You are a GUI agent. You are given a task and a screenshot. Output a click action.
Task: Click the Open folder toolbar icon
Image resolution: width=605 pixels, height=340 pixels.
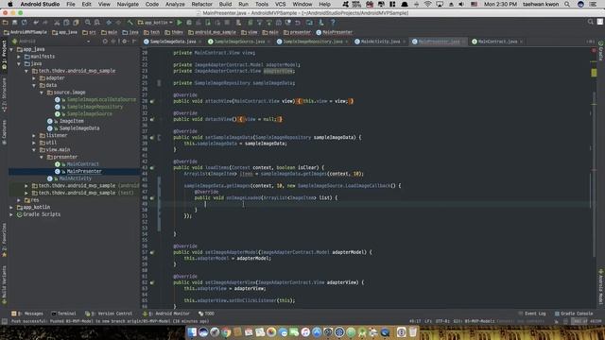pos(6,23)
